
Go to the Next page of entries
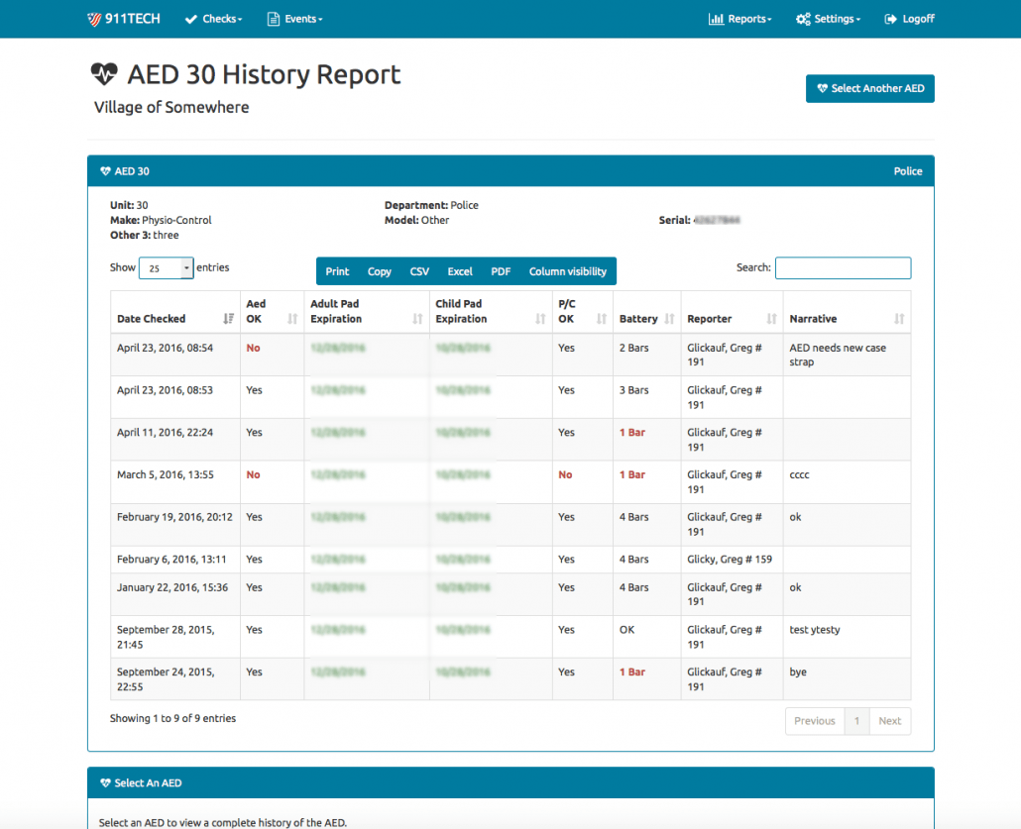tap(889, 721)
